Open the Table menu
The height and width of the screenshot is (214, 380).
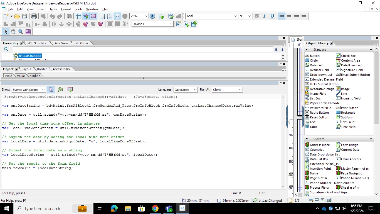point(53,9)
